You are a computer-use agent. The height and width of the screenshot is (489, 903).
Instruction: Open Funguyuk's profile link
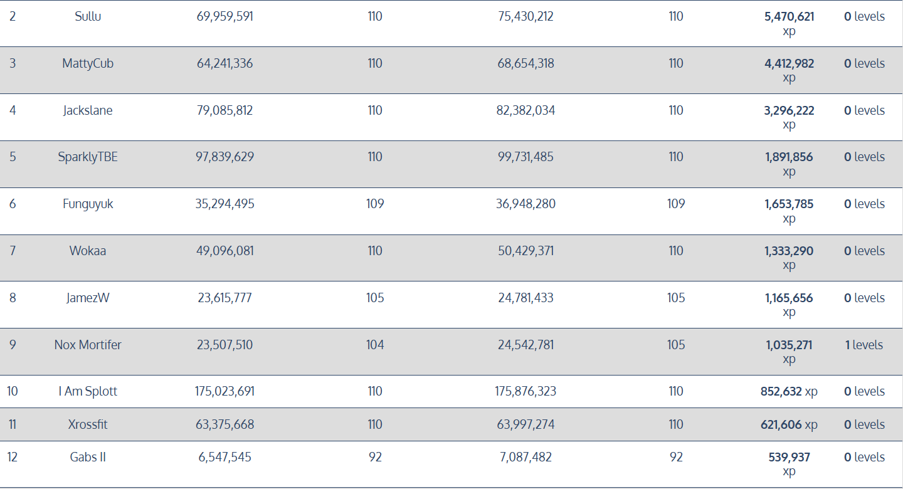pos(88,204)
